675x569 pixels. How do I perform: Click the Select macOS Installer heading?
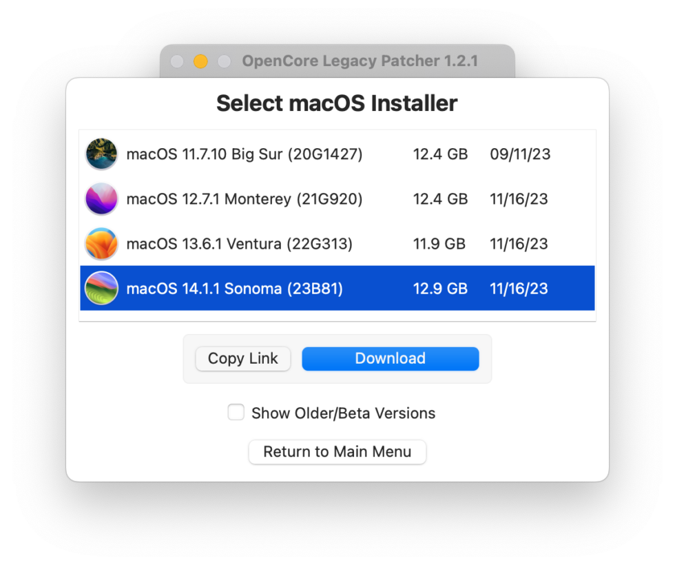337,103
